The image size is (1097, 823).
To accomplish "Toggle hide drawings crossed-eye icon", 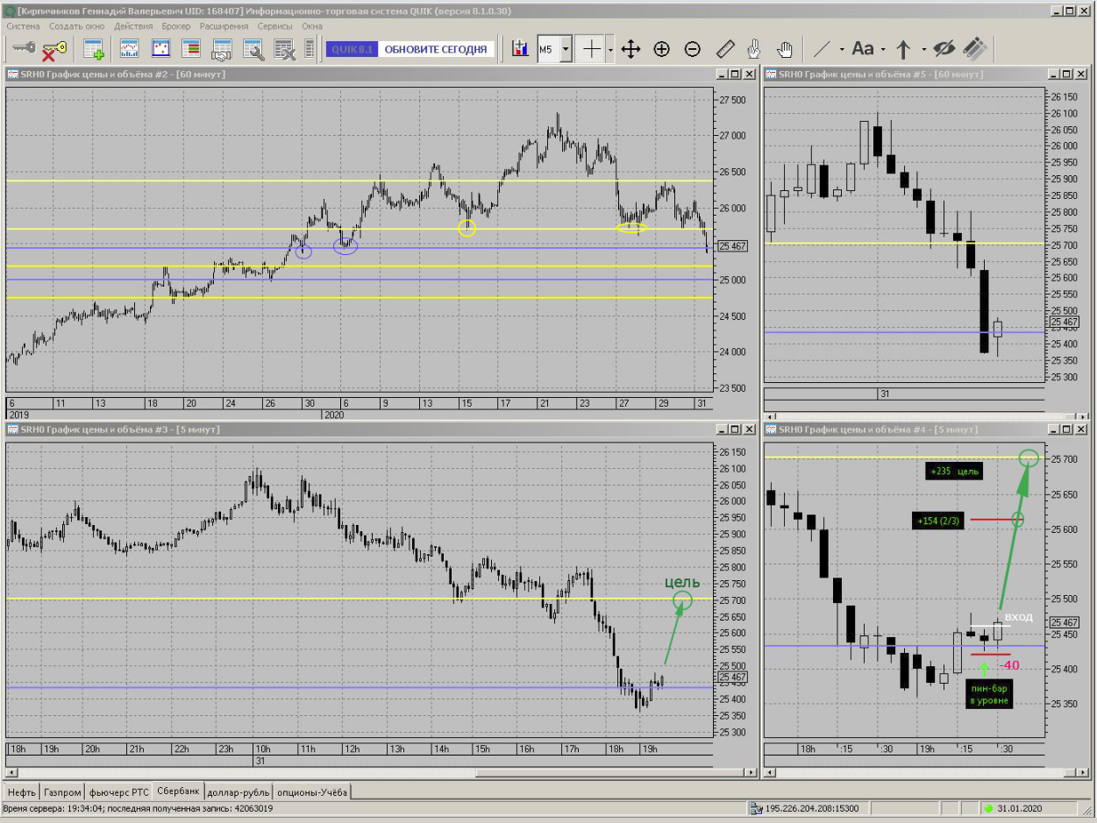I will click(944, 49).
